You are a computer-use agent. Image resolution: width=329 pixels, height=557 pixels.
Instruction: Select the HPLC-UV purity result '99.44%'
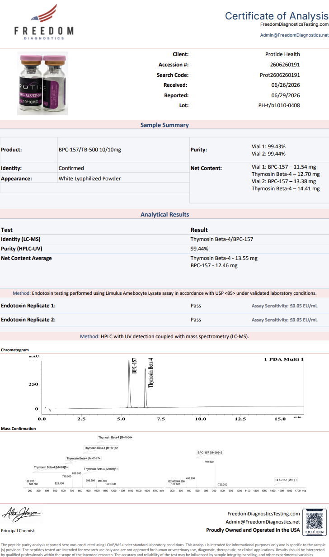click(199, 249)
